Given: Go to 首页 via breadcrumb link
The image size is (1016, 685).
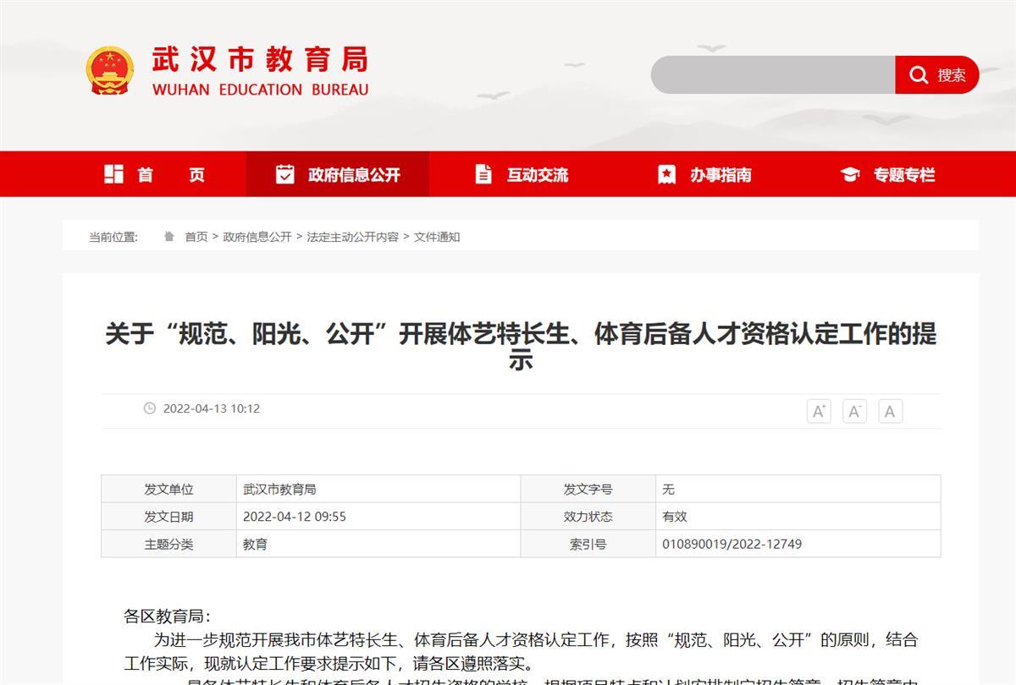Looking at the screenshot, I should [x=196, y=237].
